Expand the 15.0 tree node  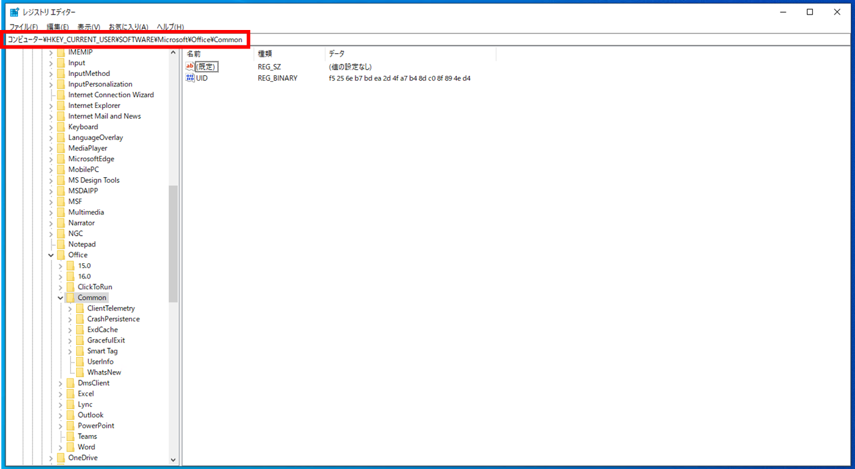[x=61, y=265]
